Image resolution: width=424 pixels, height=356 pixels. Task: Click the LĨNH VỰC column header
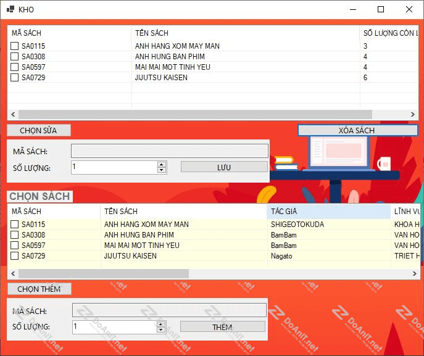click(405, 212)
